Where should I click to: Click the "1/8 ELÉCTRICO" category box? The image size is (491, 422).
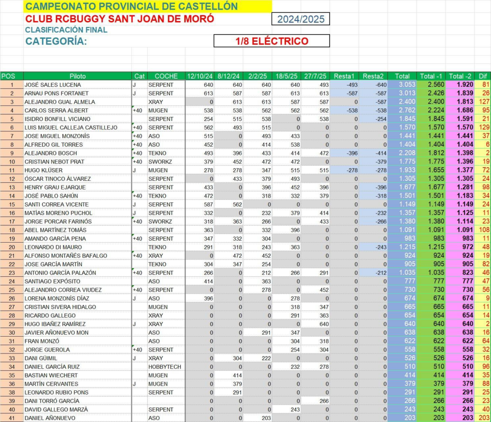click(x=272, y=41)
